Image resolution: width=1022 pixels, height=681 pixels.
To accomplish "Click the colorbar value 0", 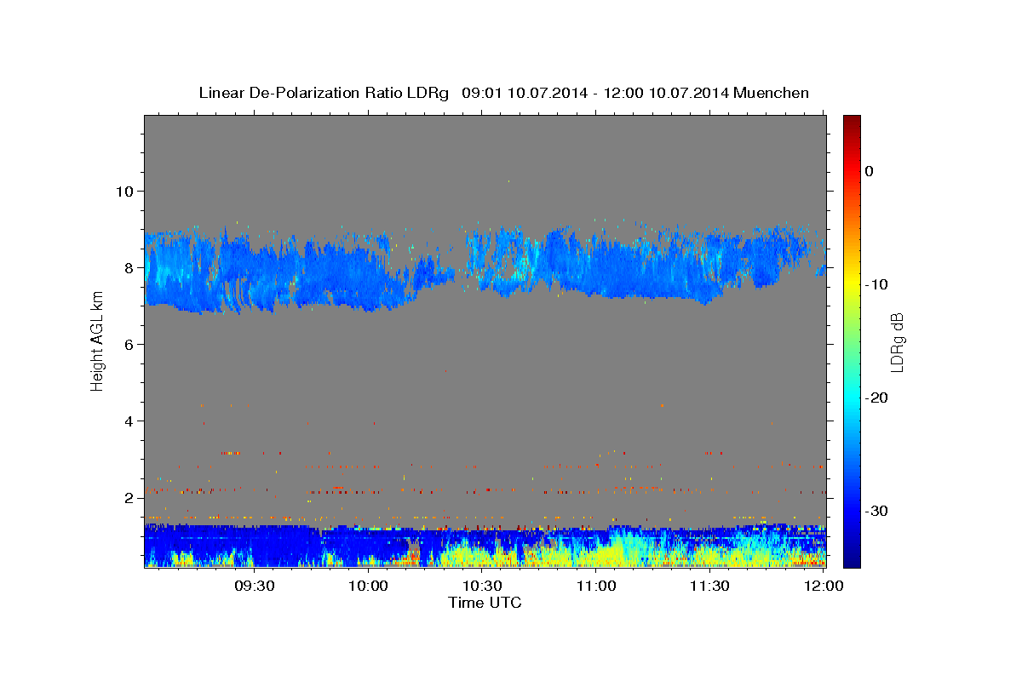I will click(x=870, y=171).
